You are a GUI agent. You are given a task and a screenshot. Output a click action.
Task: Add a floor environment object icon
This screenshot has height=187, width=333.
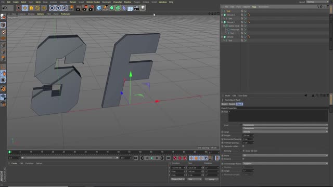(x=131, y=8)
